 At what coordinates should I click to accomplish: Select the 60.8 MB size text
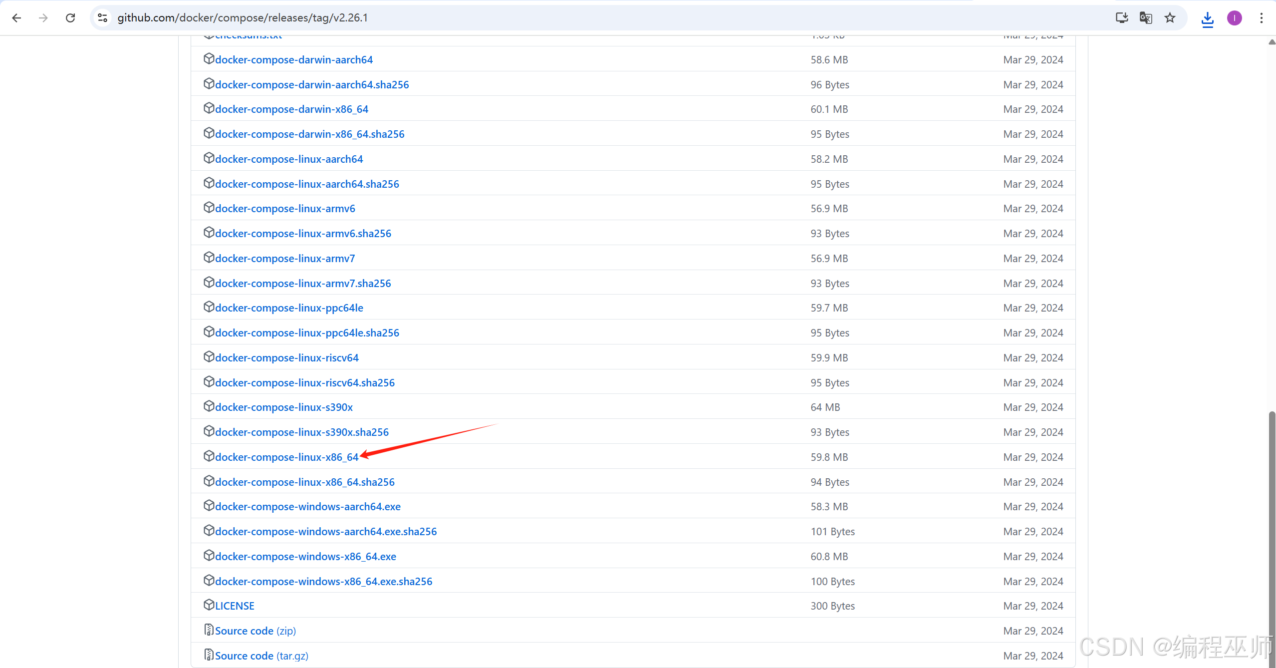click(x=829, y=557)
